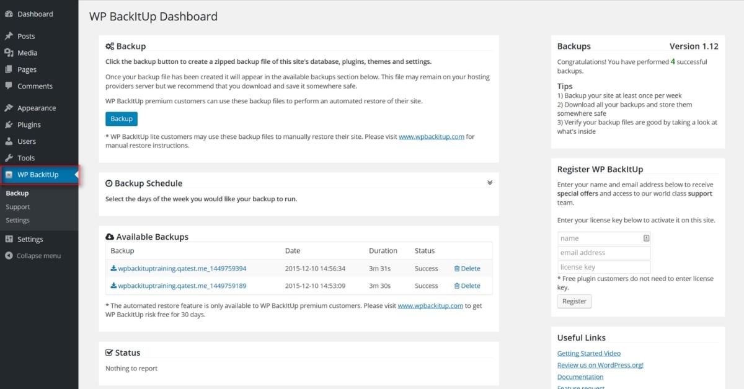
Task: Click the Getting Started Video link
Action: tap(588, 352)
